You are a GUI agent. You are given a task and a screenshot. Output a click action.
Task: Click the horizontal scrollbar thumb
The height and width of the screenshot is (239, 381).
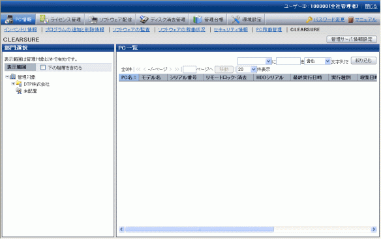[x=199, y=229]
